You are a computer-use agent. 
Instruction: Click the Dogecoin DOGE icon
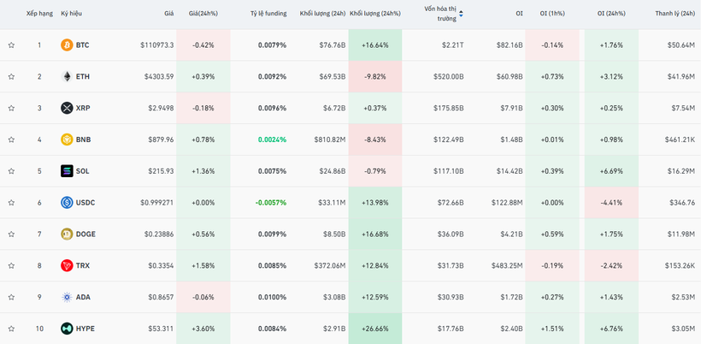67,234
